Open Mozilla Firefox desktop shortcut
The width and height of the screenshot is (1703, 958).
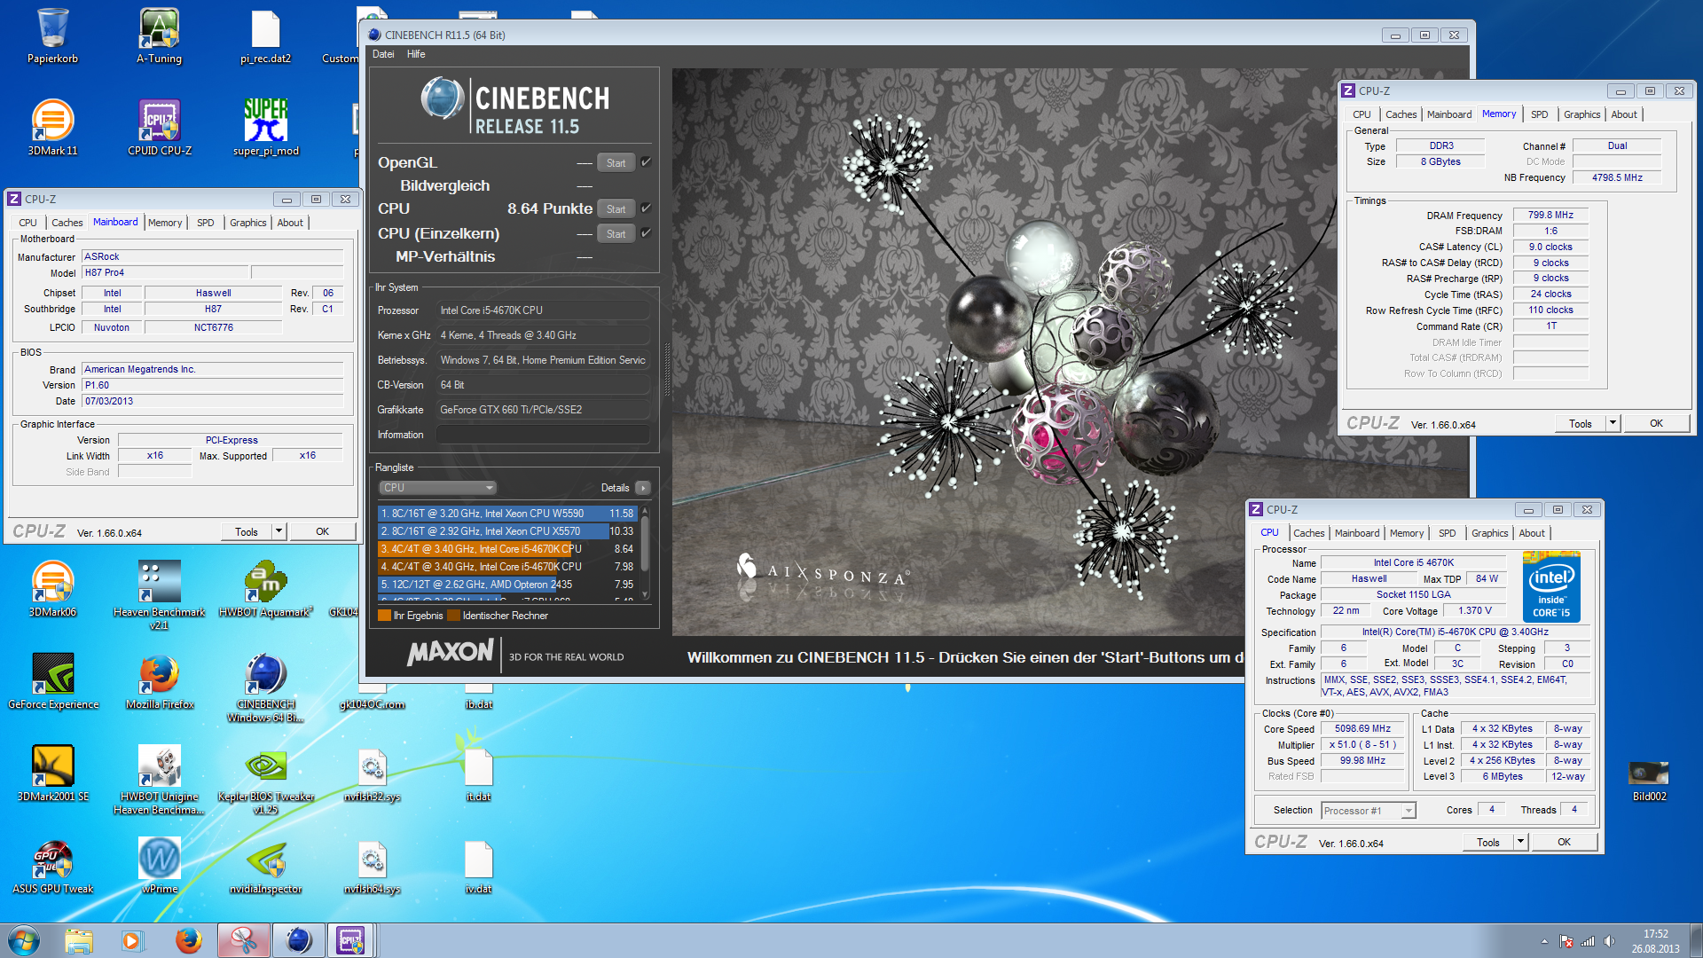pos(159,681)
